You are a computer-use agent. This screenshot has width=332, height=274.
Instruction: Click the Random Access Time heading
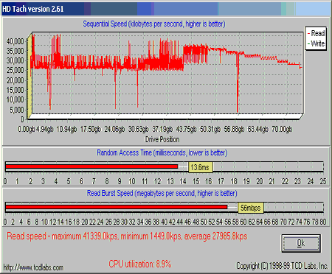tap(162, 152)
